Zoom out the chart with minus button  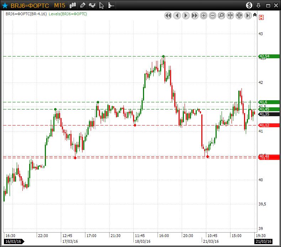pos(212,16)
